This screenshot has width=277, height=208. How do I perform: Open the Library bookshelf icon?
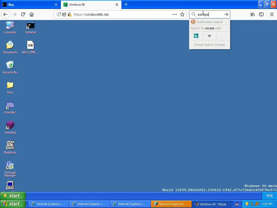(253, 14)
